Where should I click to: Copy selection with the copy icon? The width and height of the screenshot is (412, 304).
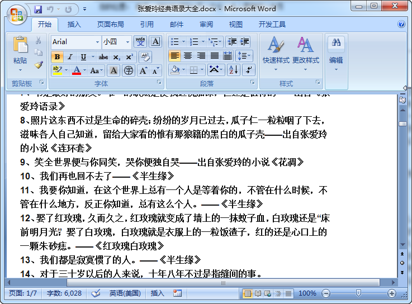pyautogui.click(x=39, y=53)
